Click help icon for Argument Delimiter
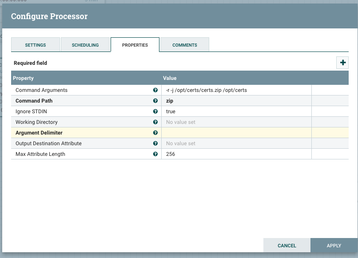This screenshot has height=258, width=358. coord(155,133)
